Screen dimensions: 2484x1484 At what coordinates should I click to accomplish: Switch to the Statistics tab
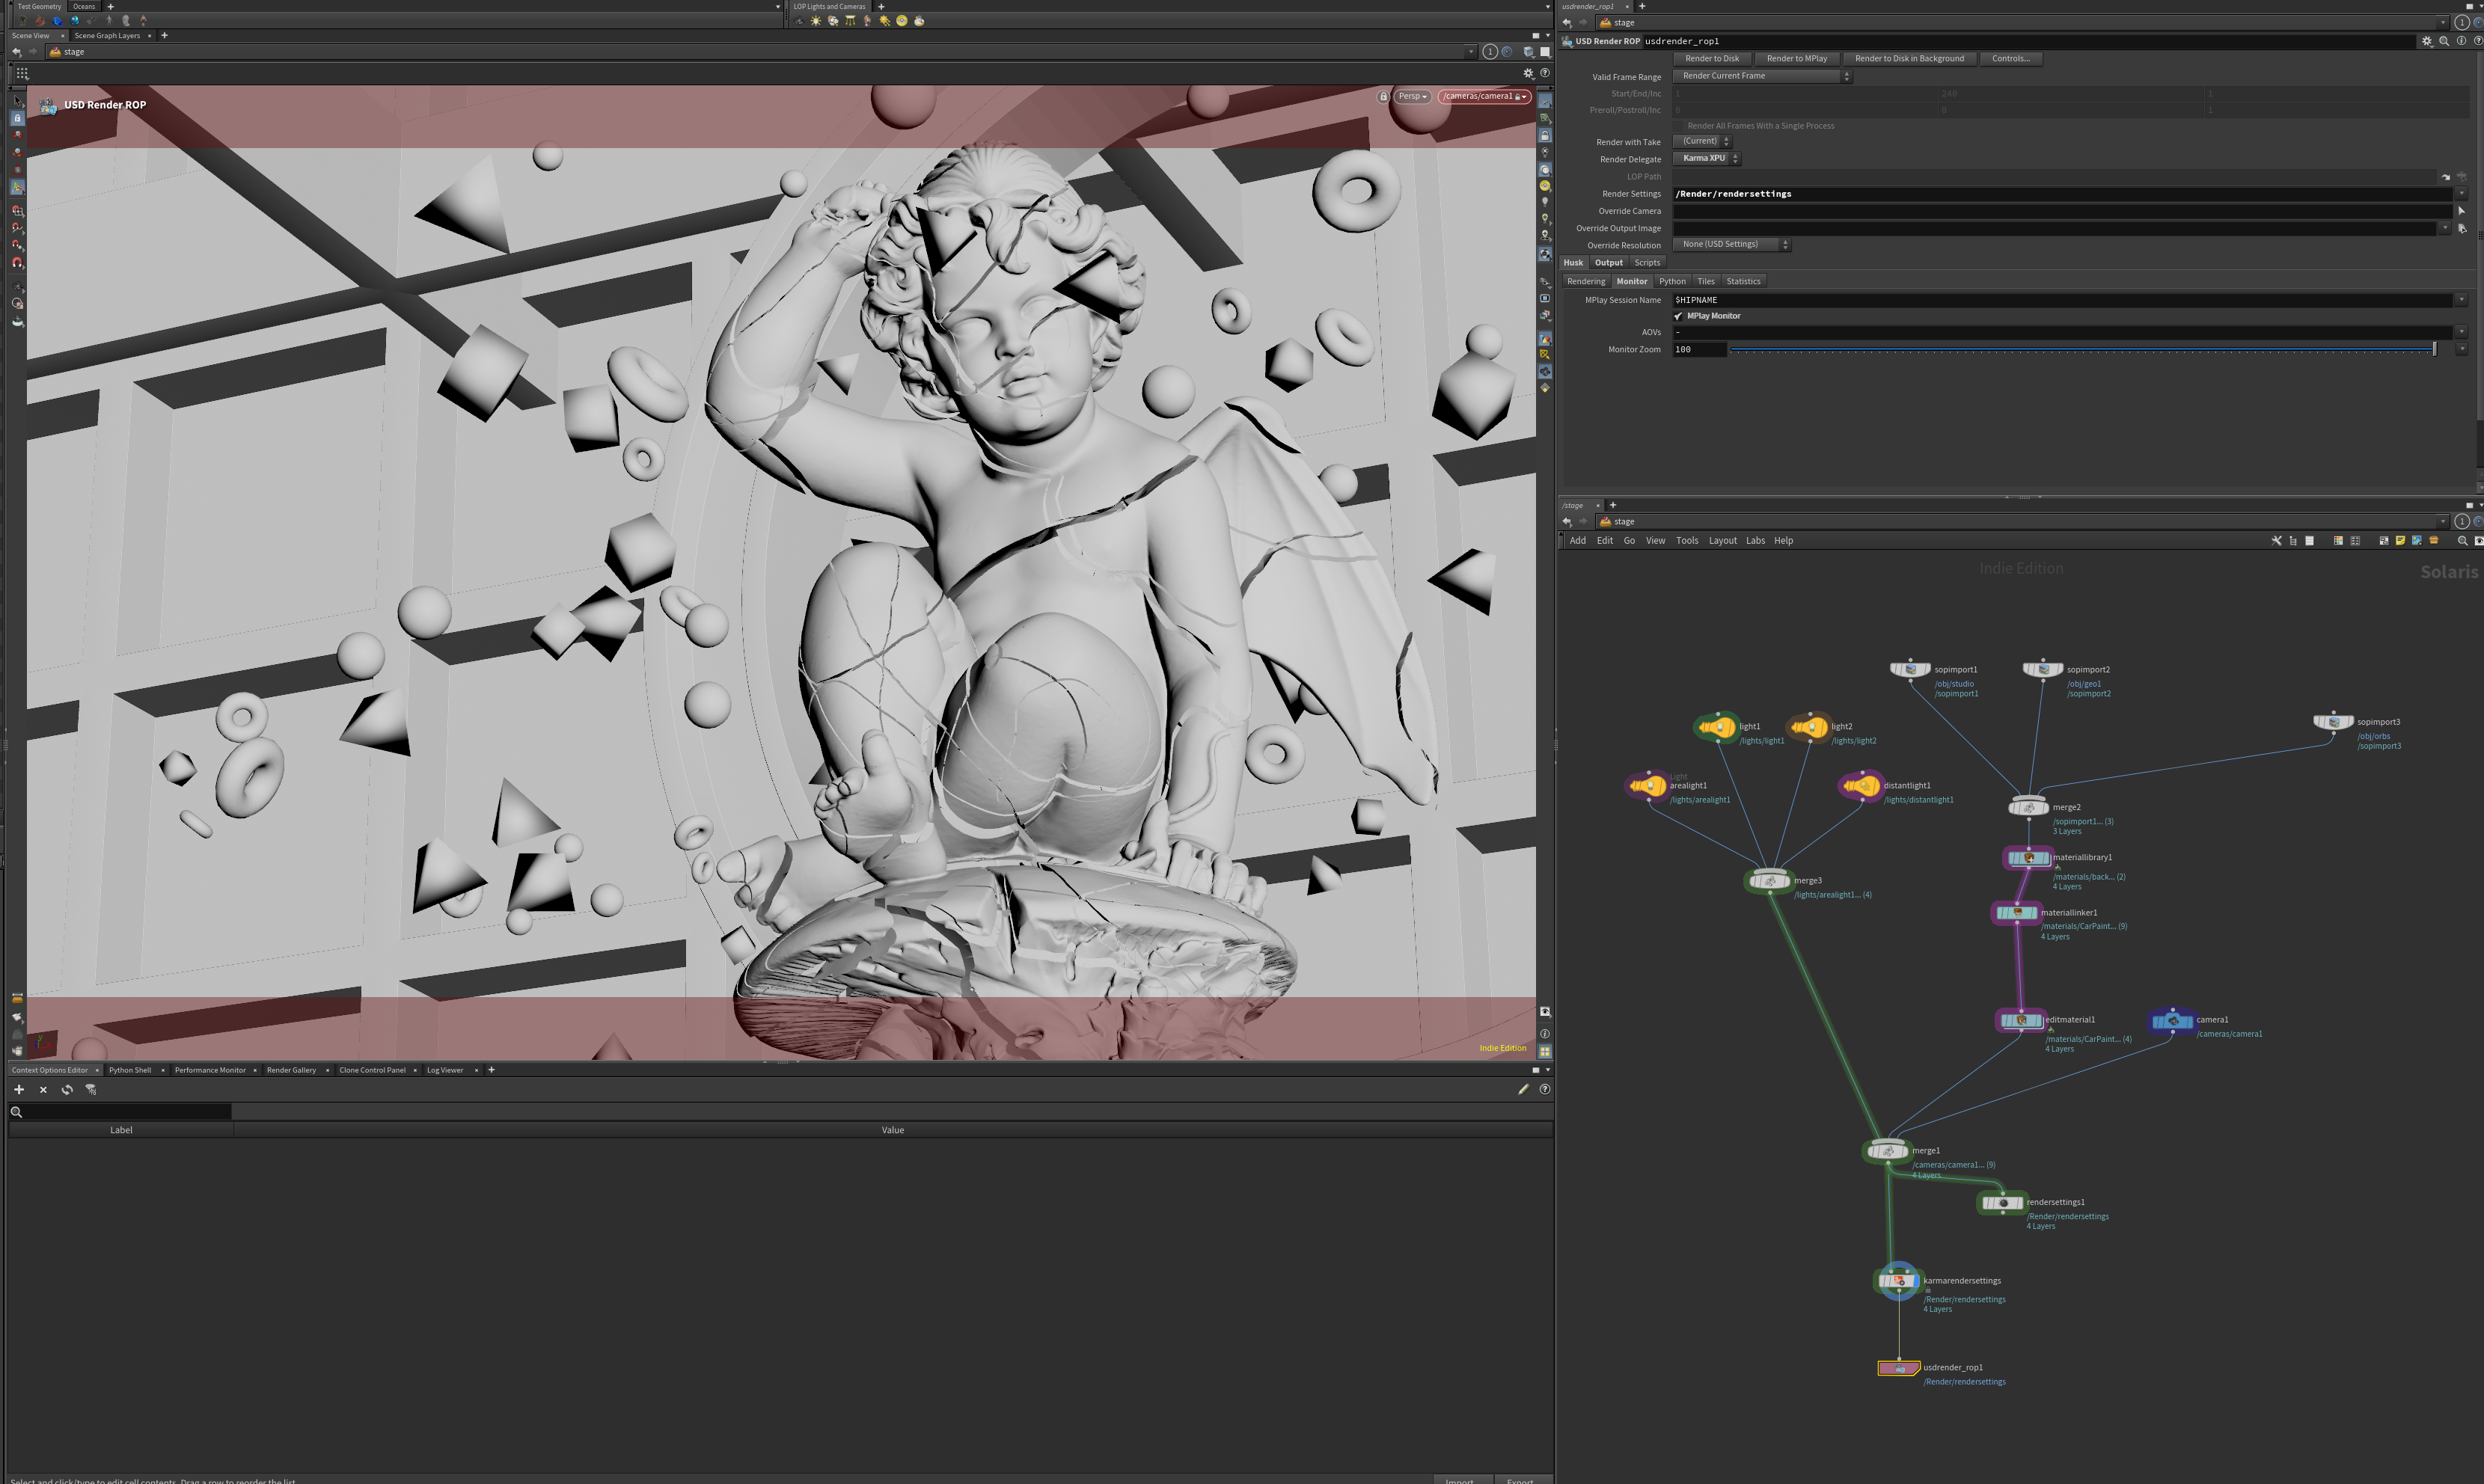tap(1743, 282)
